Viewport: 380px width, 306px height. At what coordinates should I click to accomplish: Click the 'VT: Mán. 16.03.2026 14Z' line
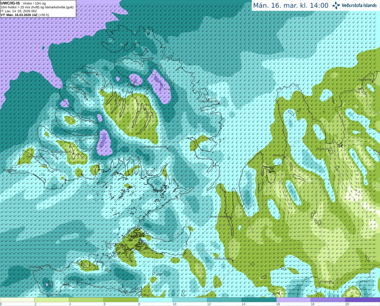point(25,15)
